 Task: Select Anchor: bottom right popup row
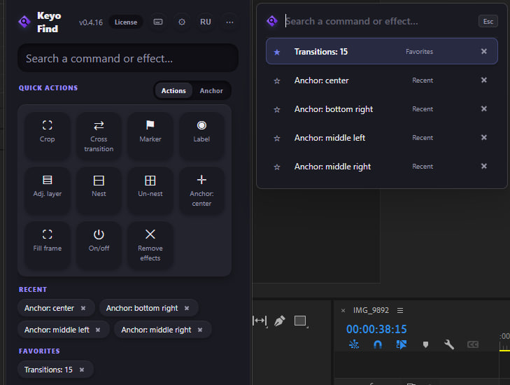coord(381,109)
